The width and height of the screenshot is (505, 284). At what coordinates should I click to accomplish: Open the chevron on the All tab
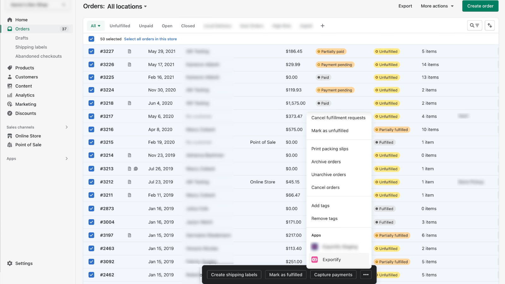point(99,26)
